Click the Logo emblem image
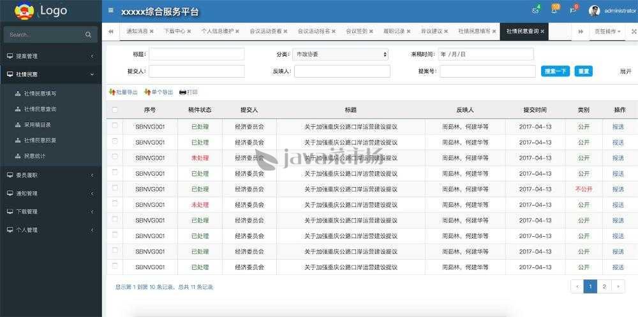 coord(24,11)
